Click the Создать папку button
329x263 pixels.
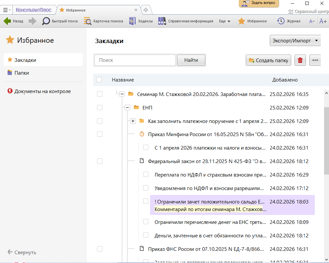pos(268,60)
